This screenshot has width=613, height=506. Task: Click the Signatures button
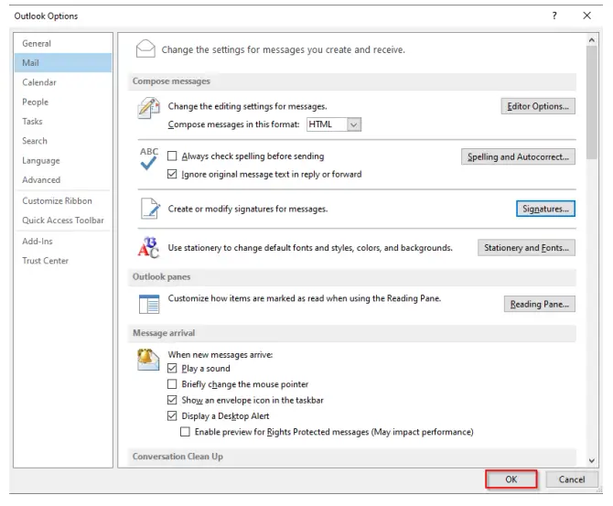(545, 209)
